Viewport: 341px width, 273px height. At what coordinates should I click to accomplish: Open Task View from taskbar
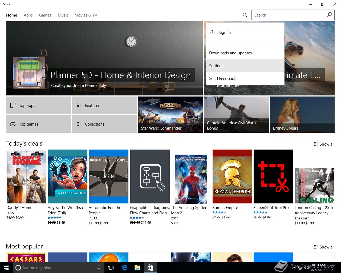111,268
